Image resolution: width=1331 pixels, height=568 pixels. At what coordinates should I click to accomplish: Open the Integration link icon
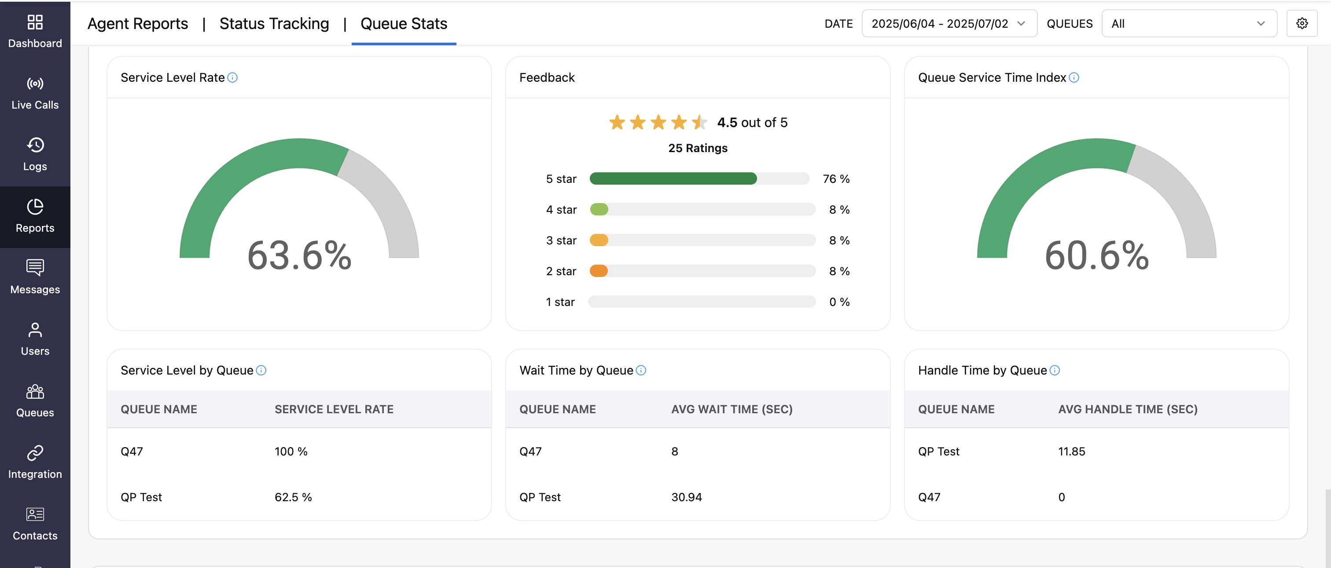click(x=35, y=462)
